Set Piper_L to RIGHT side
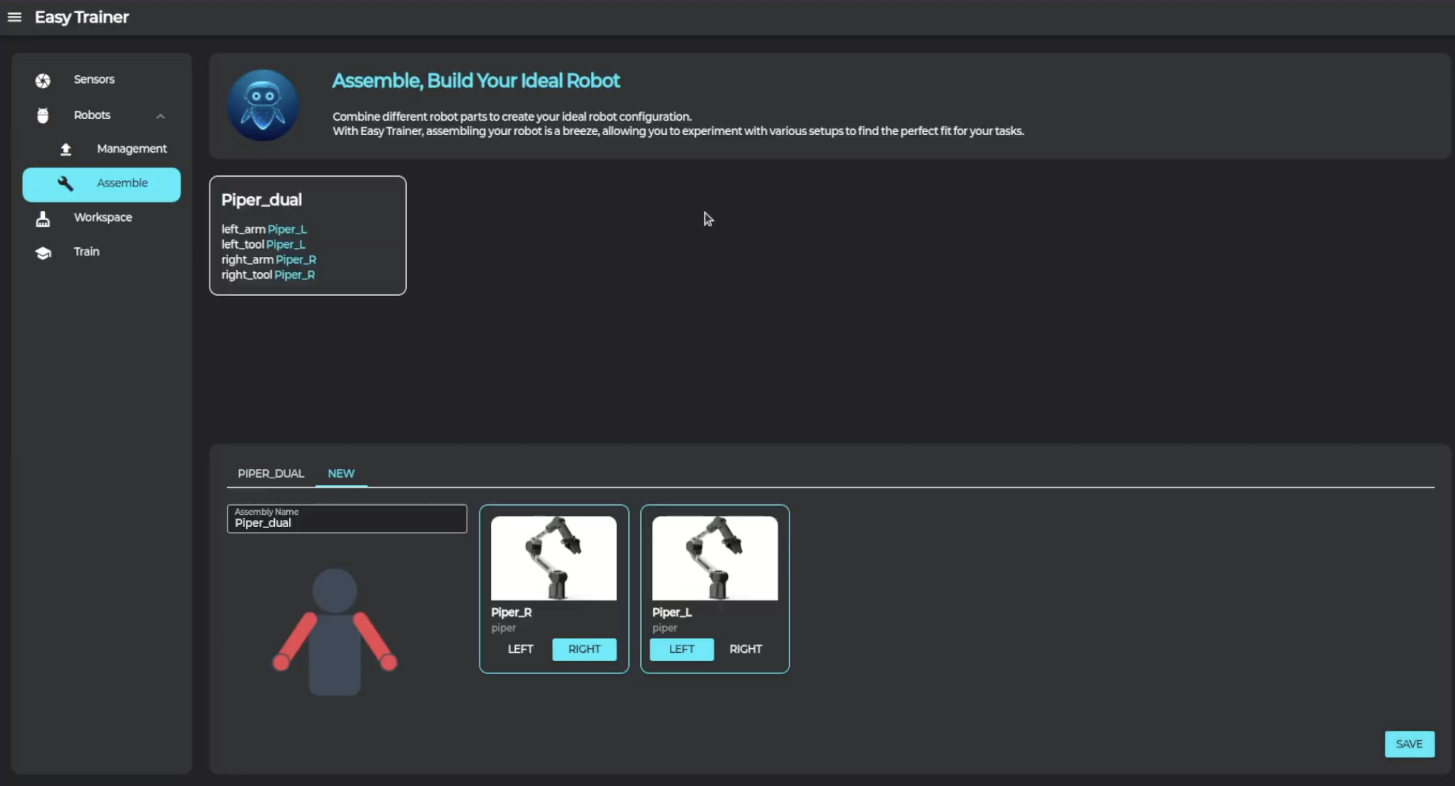This screenshot has width=1455, height=786. tap(745, 649)
